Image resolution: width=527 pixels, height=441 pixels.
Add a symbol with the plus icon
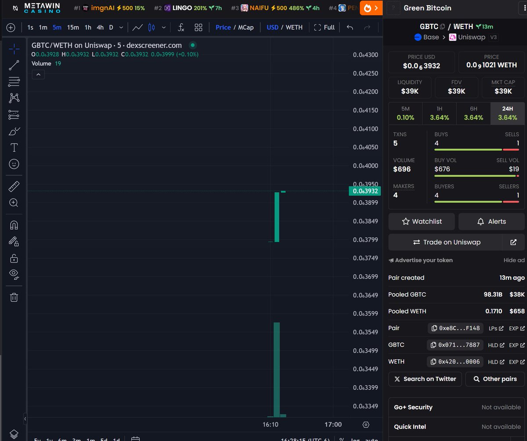coord(11,28)
